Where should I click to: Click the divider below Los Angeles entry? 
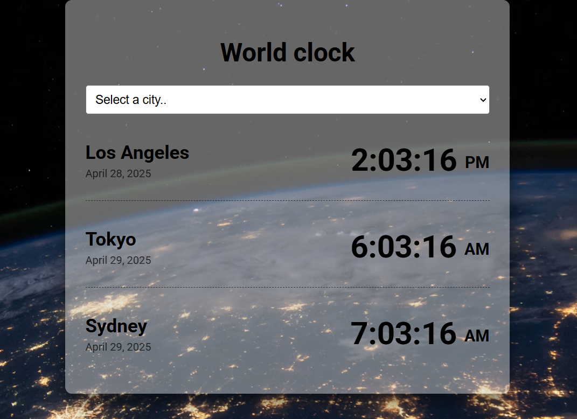pos(287,201)
